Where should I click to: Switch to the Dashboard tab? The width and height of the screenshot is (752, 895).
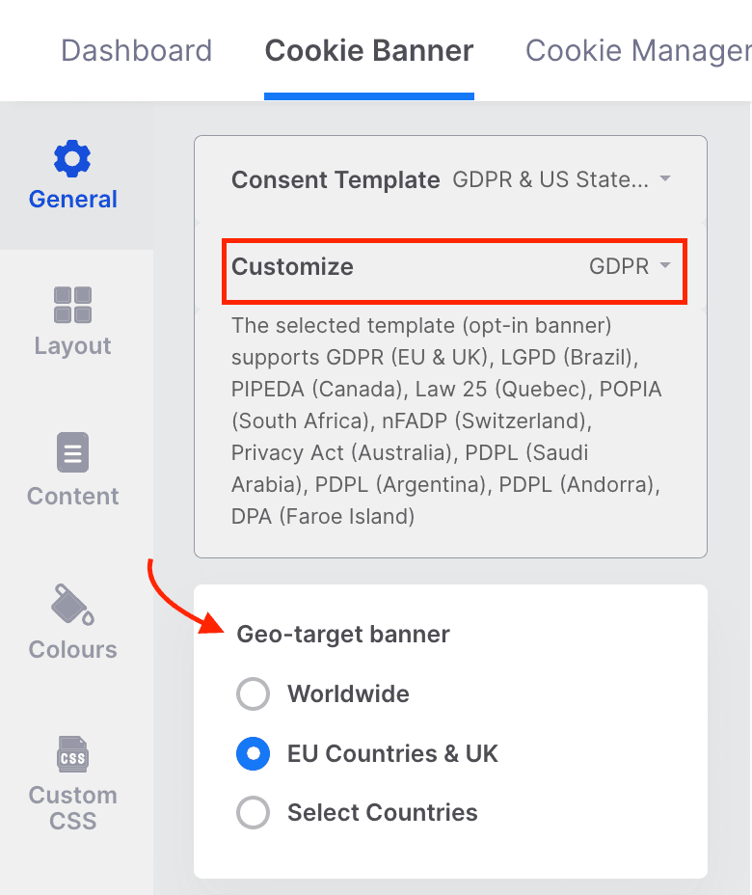[136, 50]
